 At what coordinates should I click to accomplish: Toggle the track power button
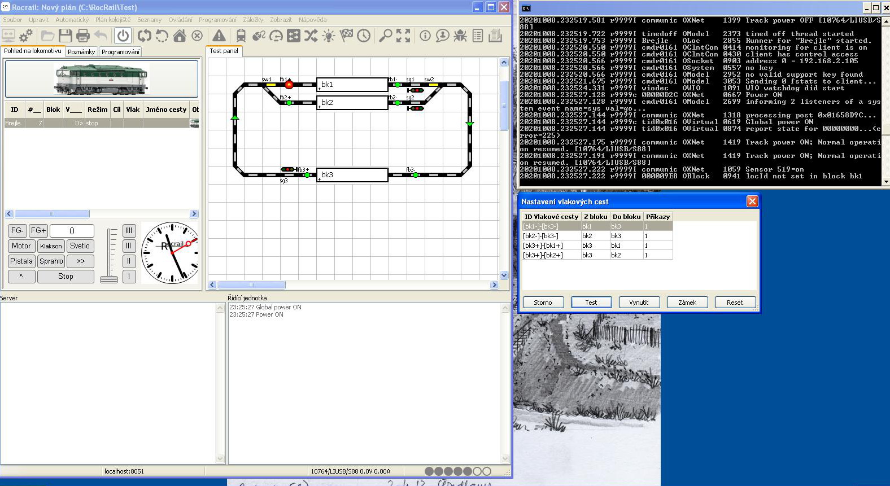[x=123, y=36]
